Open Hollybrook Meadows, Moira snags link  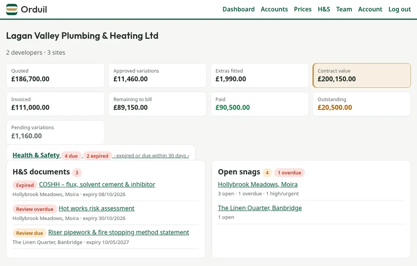(x=258, y=184)
